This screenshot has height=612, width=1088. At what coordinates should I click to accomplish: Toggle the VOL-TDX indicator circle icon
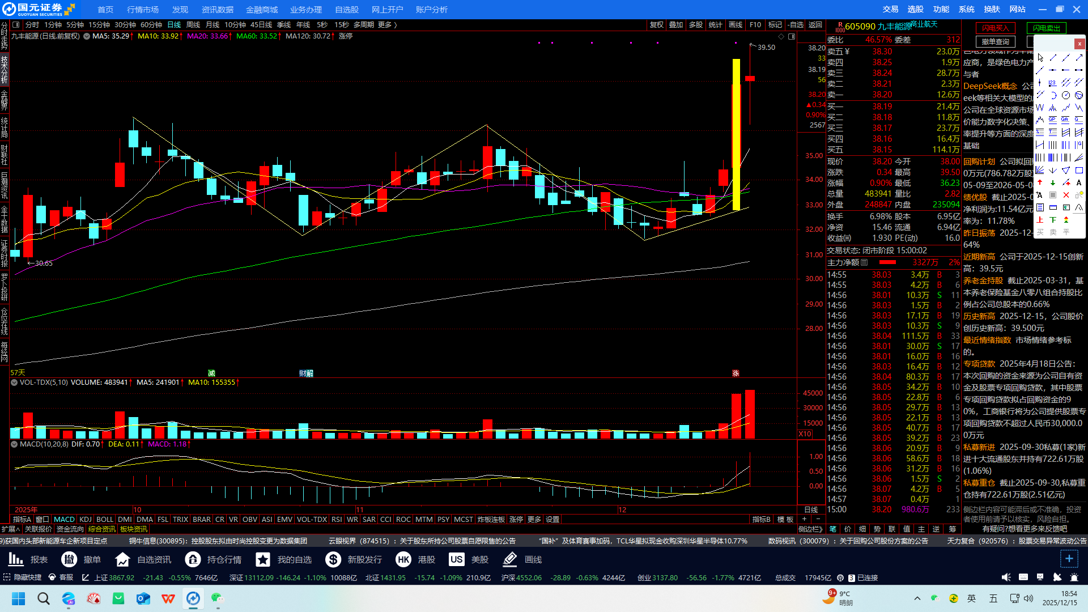click(14, 382)
